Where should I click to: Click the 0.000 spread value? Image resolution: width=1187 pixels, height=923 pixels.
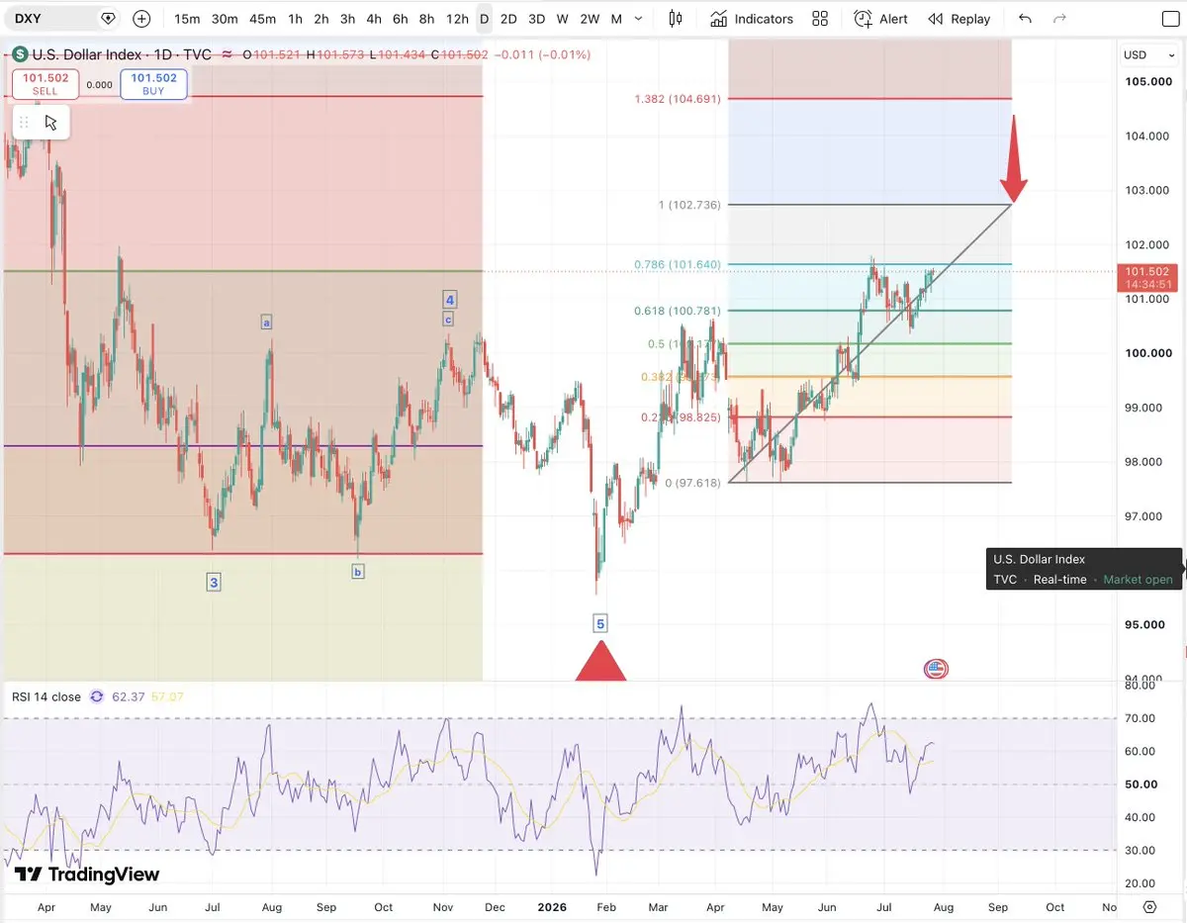click(x=99, y=85)
